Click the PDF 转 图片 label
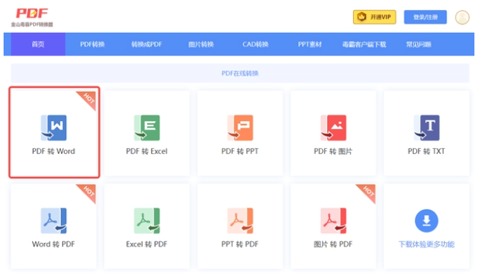 tap(333, 151)
